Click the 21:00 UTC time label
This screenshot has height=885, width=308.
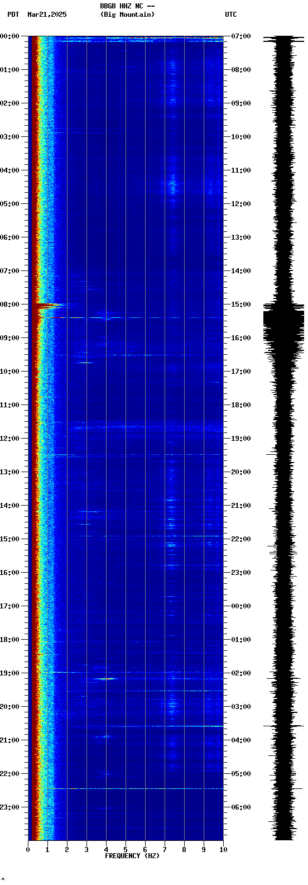click(241, 506)
